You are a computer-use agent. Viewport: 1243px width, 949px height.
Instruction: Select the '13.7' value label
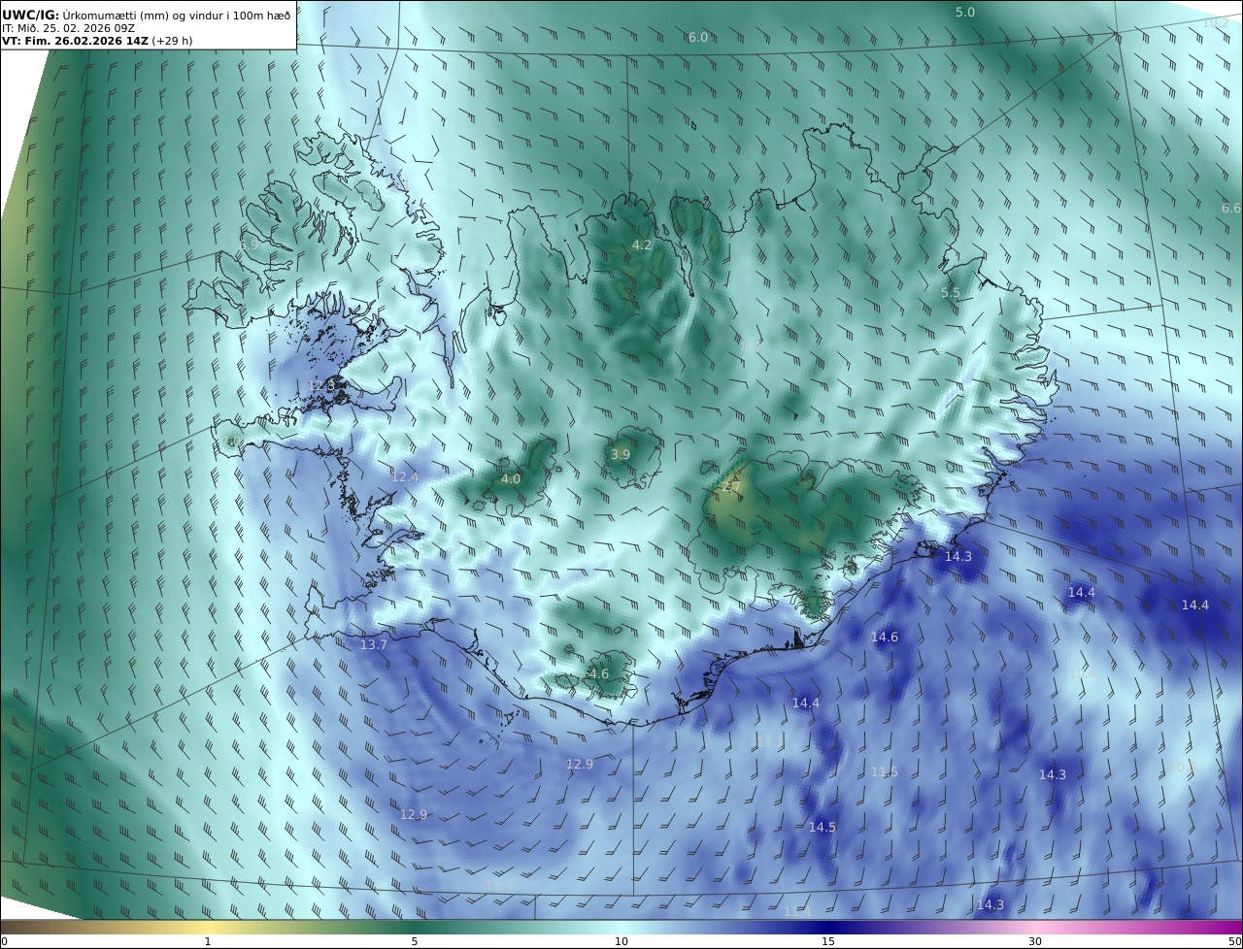click(x=374, y=645)
